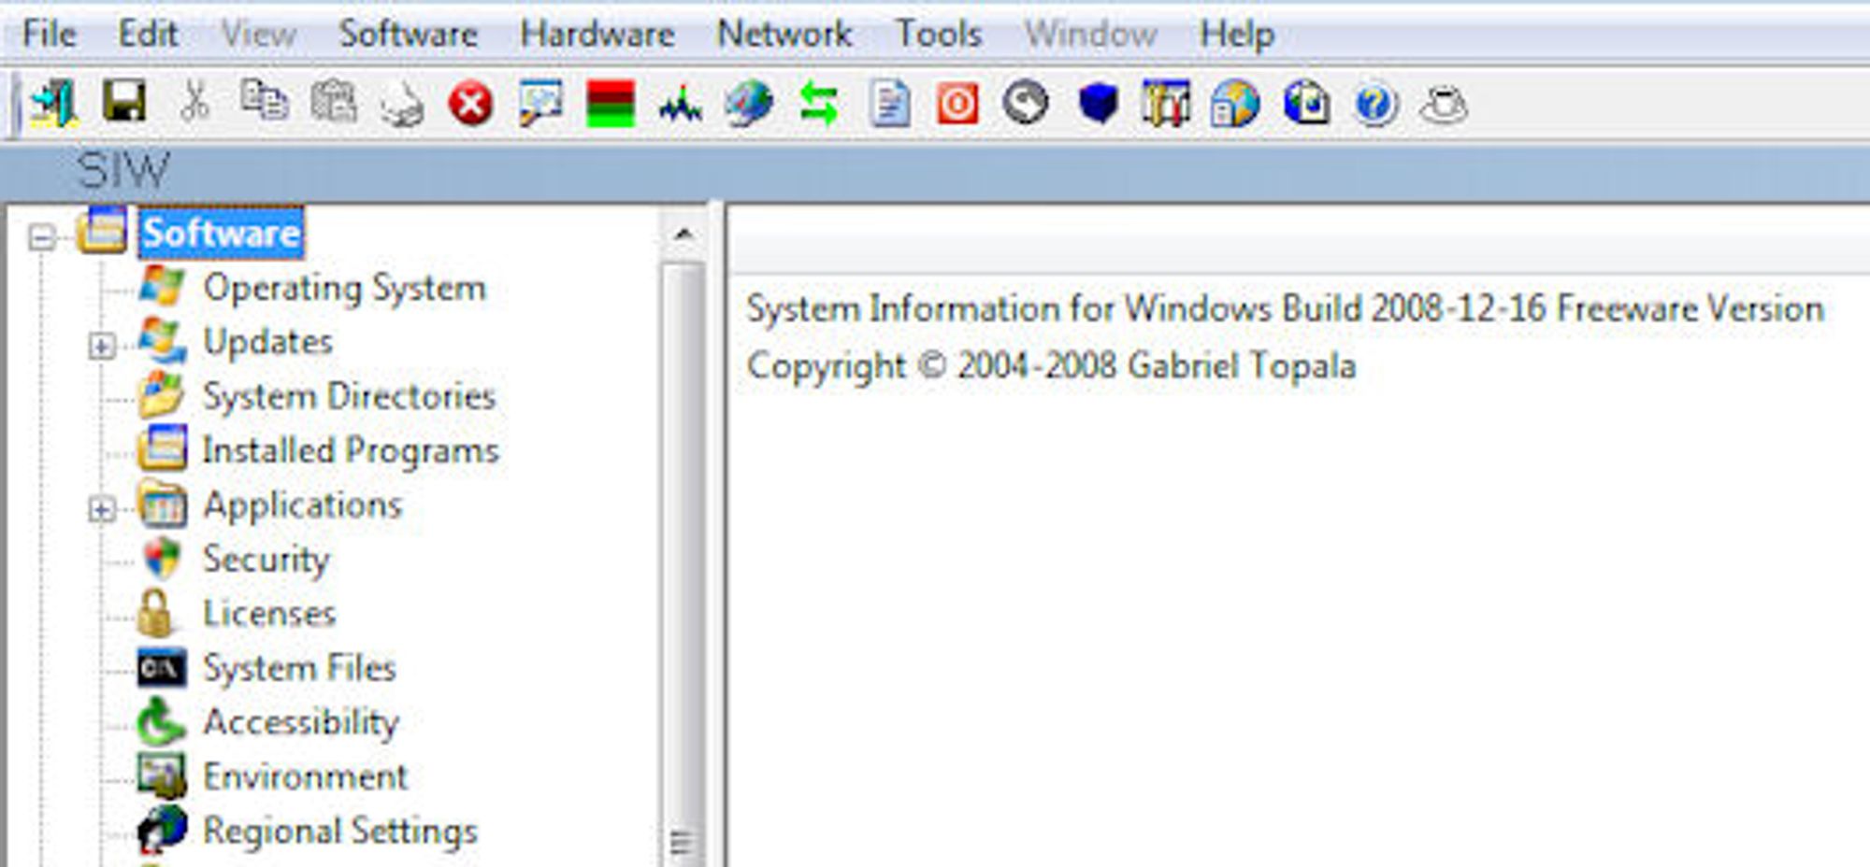Viewport: 1870px width, 867px height.
Task: Open the Help menu
Action: pos(1237,35)
